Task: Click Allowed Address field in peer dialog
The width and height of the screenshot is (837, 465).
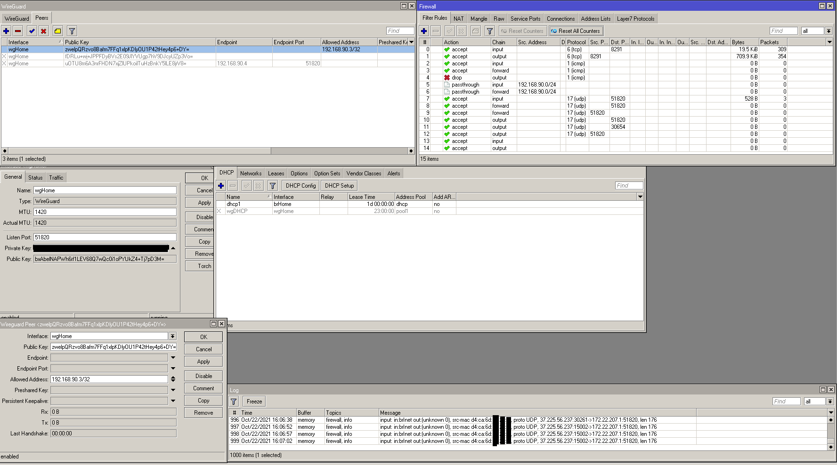Action: point(109,379)
